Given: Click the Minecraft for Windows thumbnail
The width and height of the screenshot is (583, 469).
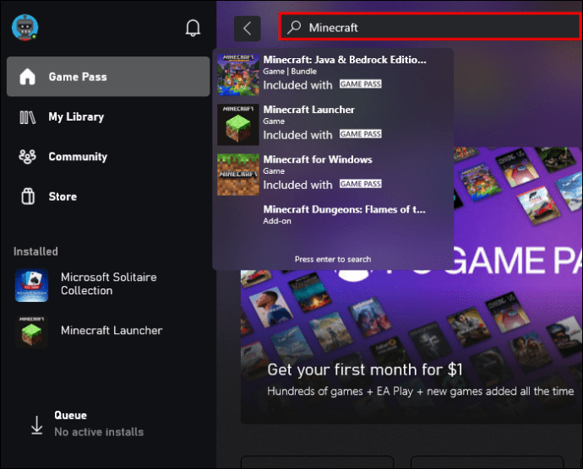Looking at the screenshot, I should point(238,175).
